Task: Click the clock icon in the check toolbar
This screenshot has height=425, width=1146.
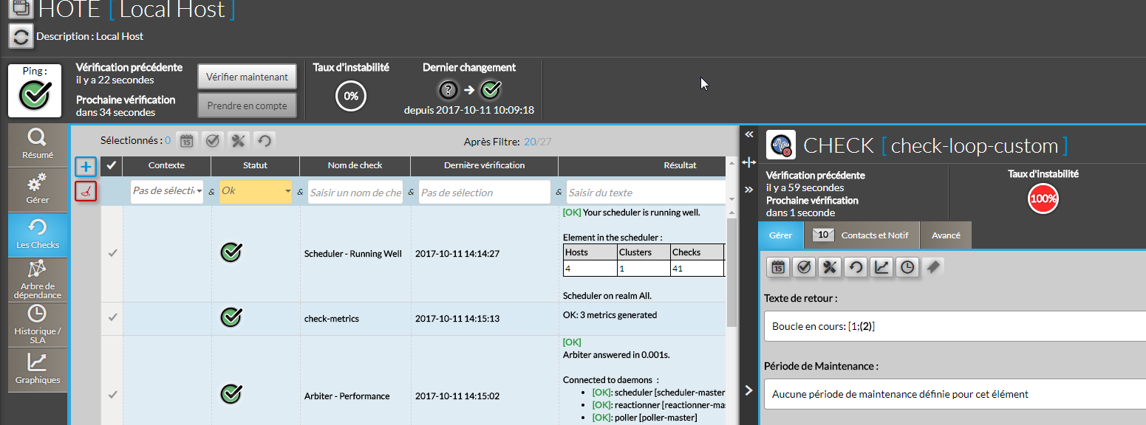Action: (907, 267)
